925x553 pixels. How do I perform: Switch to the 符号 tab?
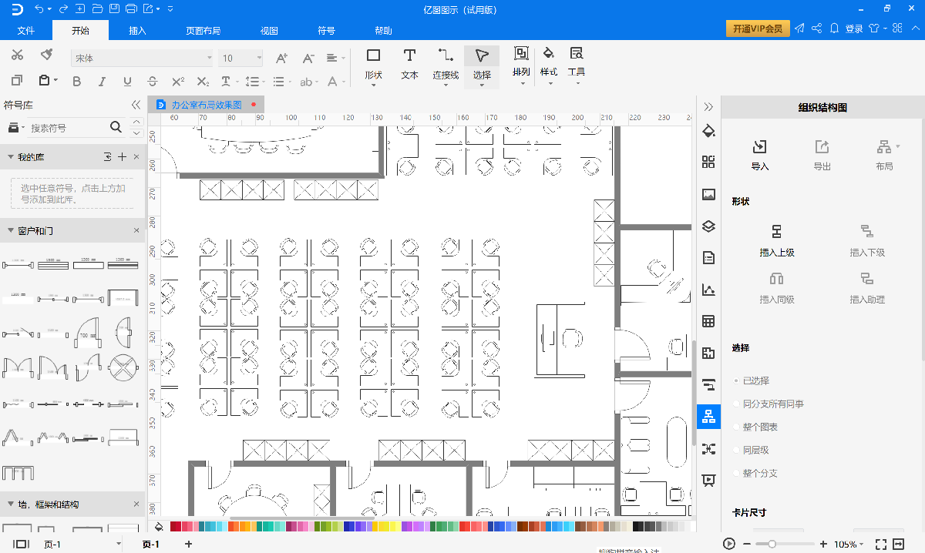click(x=326, y=31)
